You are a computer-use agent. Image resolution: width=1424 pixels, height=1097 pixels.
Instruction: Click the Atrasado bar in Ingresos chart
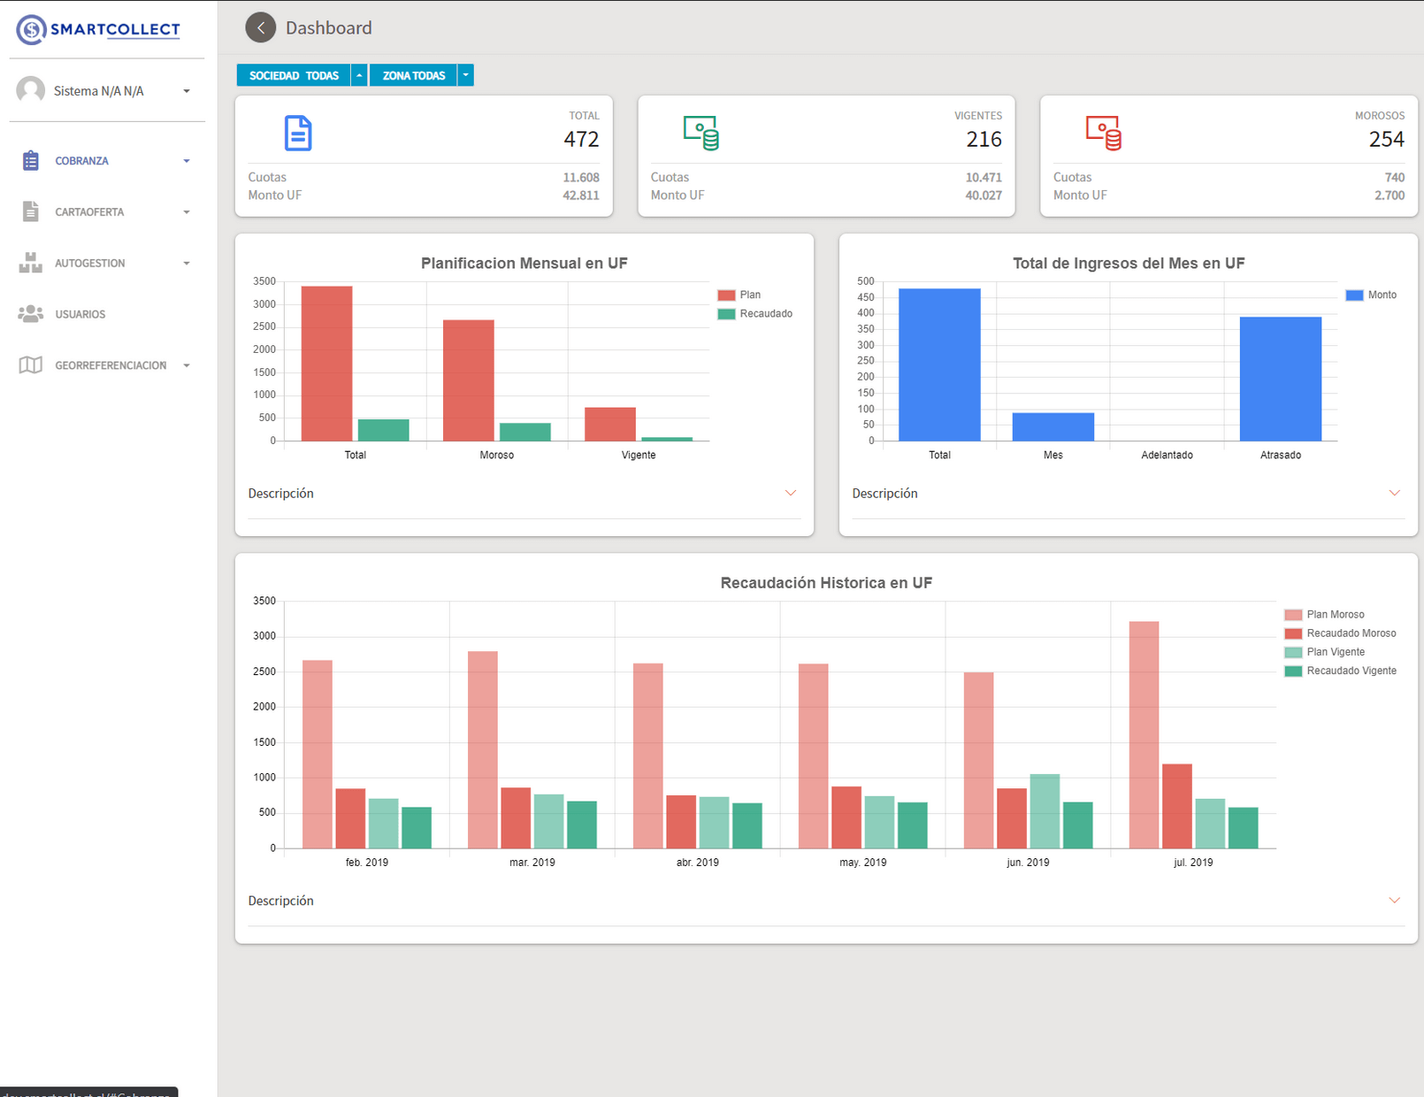tap(1281, 379)
